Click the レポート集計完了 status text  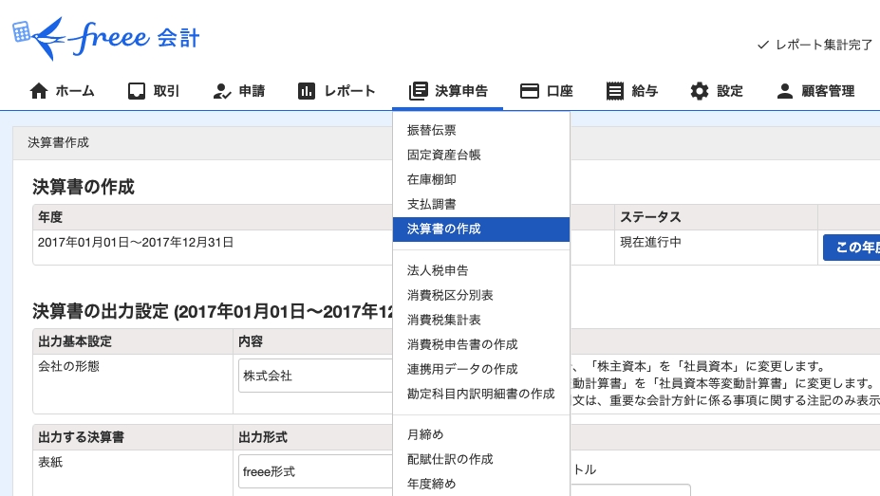tap(824, 45)
